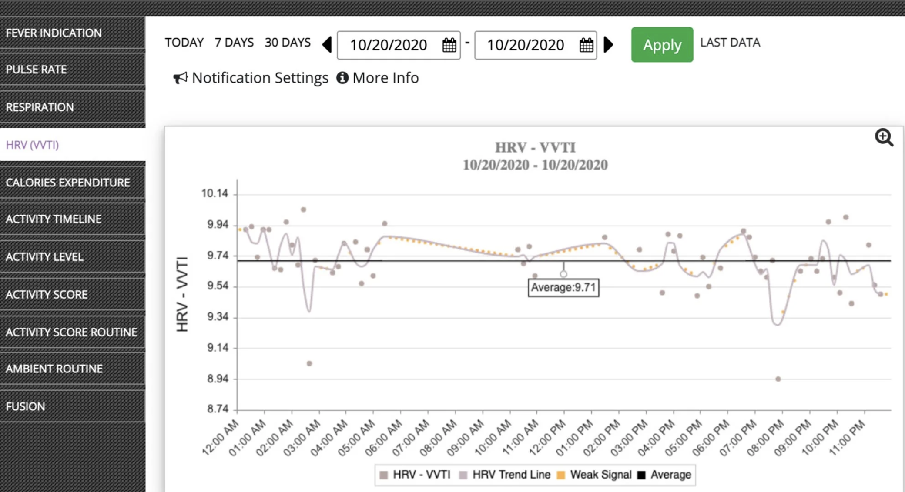Click the More Info information icon

342,77
